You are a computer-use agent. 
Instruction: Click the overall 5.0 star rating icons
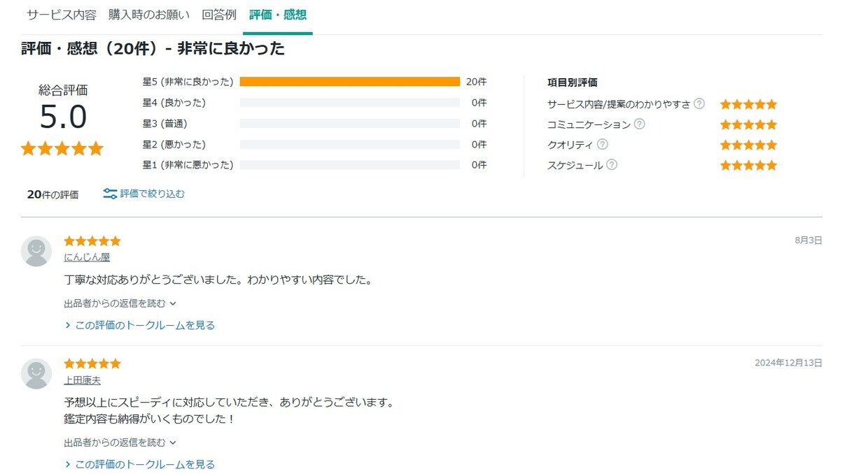click(62, 148)
